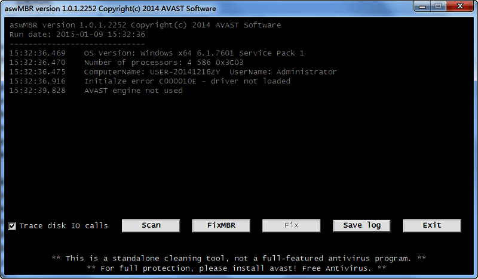Click the Scan button
Screen dimensions: 478x279
click(x=151, y=225)
